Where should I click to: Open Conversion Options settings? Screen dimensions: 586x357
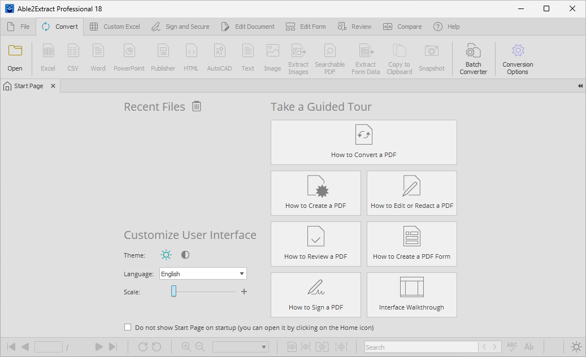click(x=517, y=56)
